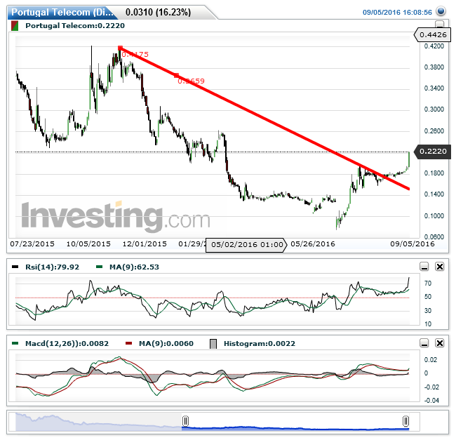Click the blue selected range in navigator
Image resolution: width=456 pixels, height=440 pixels.
[x=295, y=428]
